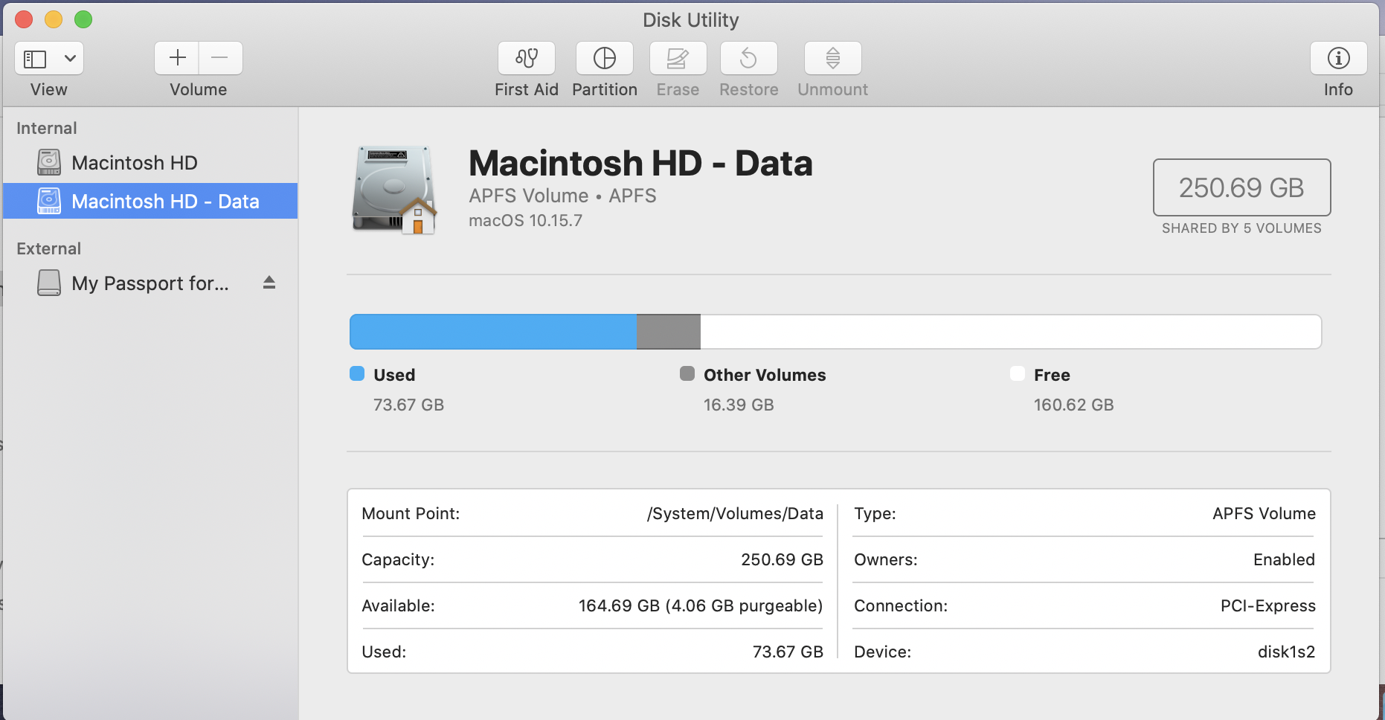Click the External section header
Image resolution: width=1385 pixels, height=720 pixels.
[49, 248]
